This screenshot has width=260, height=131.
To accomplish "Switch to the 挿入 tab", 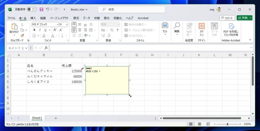I will (x=33, y=18).
